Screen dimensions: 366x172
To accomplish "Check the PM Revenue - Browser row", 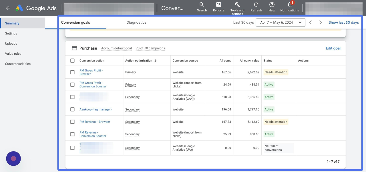I will 72,122.
